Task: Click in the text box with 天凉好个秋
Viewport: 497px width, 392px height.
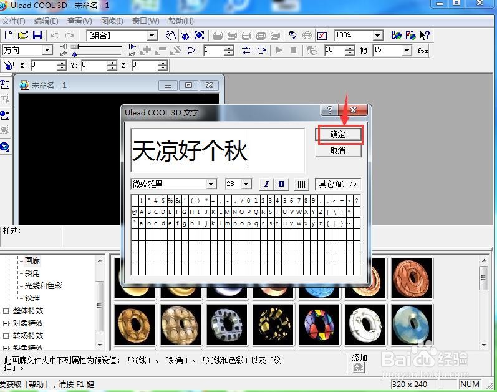Action: point(218,150)
